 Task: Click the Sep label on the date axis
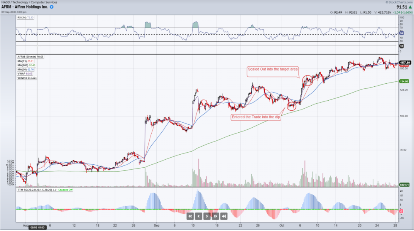coord(157,226)
